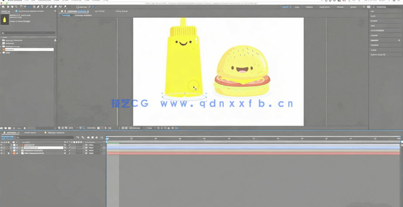Image resolution: width=403 pixels, height=207 pixels.
Task: Select the Zoom magnifier tool
Action: point(17,7)
